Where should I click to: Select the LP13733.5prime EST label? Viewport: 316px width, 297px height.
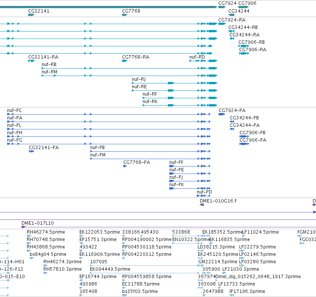(237, 284)
